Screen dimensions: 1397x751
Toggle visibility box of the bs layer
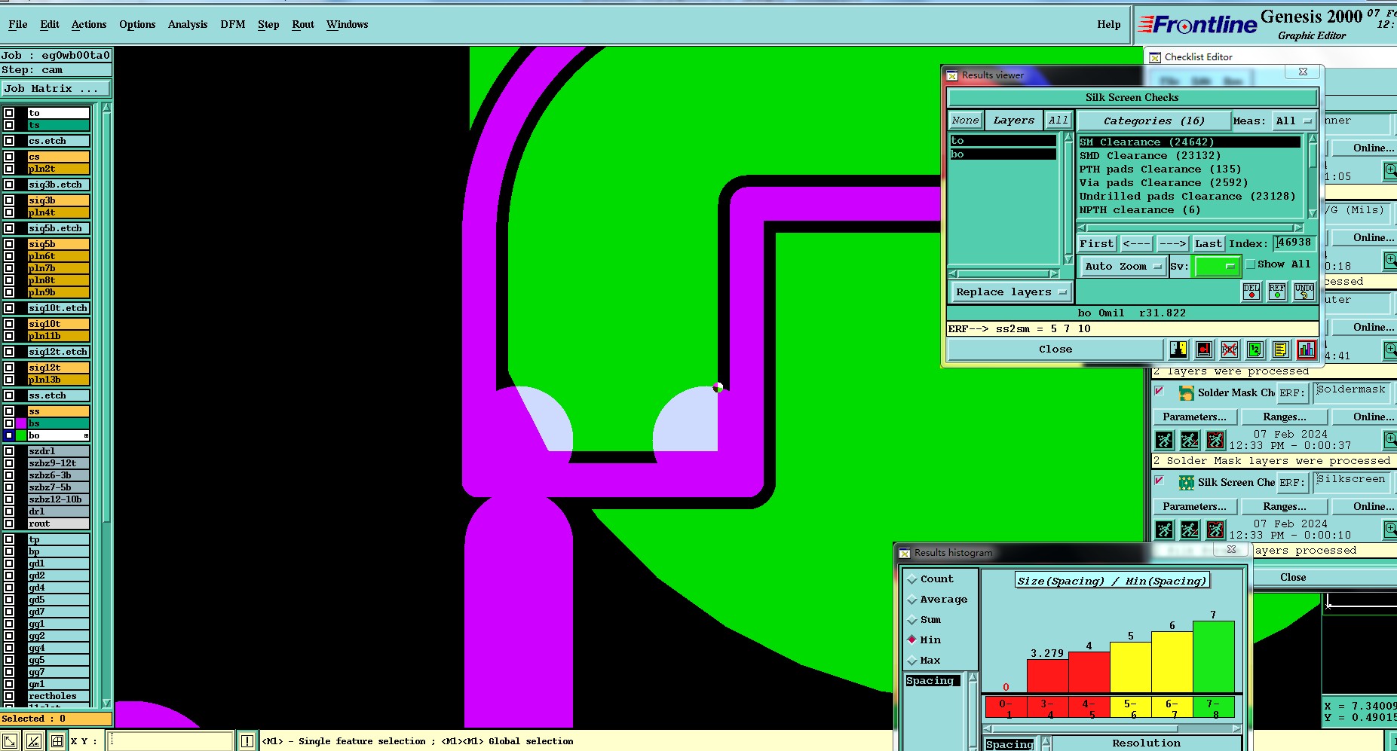[x=9, y=423]
